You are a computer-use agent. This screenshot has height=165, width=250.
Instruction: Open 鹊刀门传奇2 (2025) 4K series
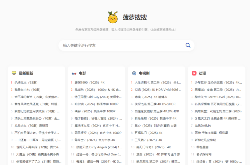(x=154, y=147)
